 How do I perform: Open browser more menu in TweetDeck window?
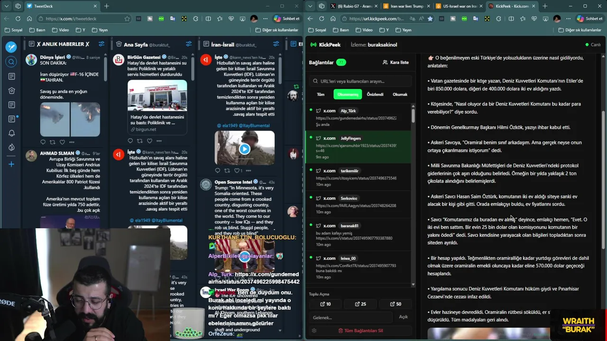point(265,18)
